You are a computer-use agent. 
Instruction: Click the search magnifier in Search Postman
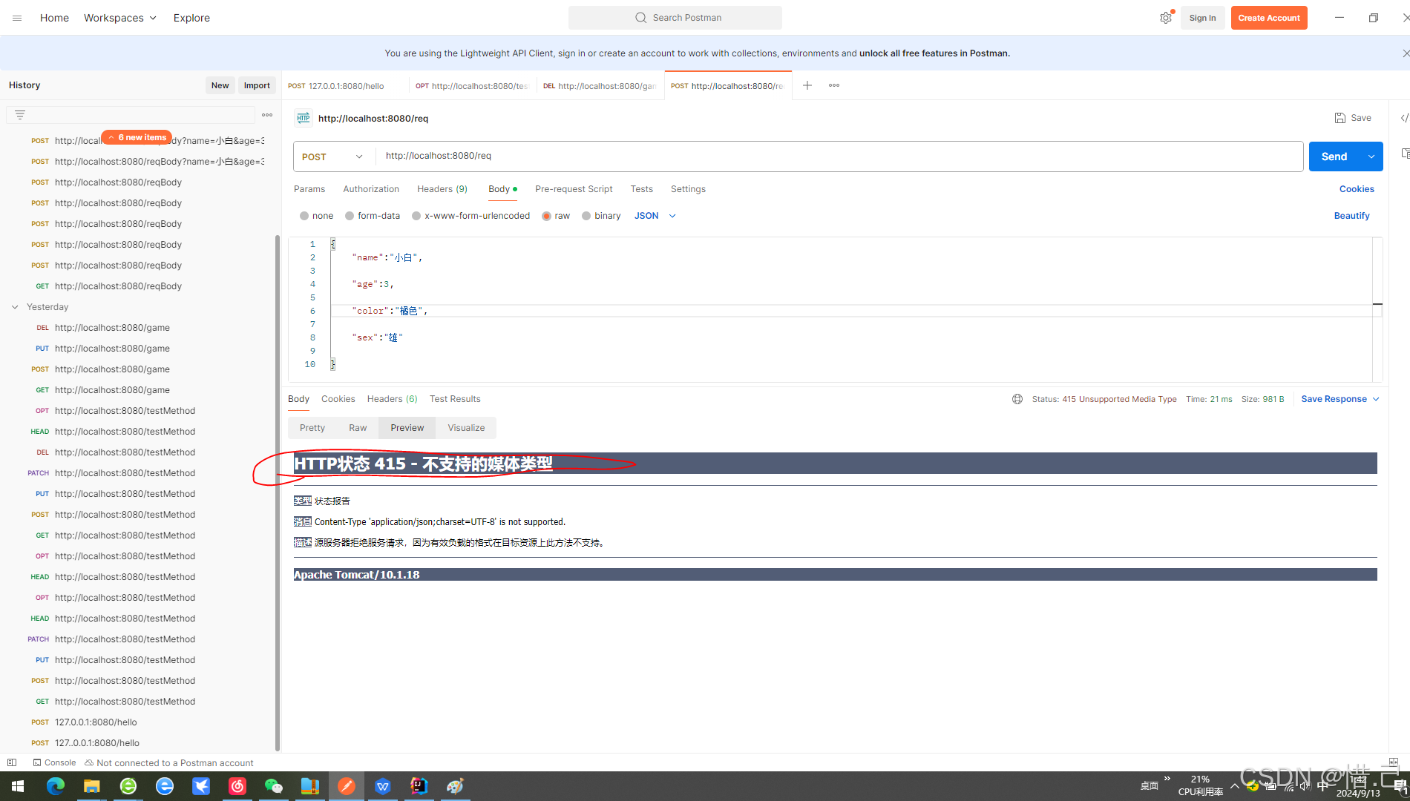pos(640,18)
